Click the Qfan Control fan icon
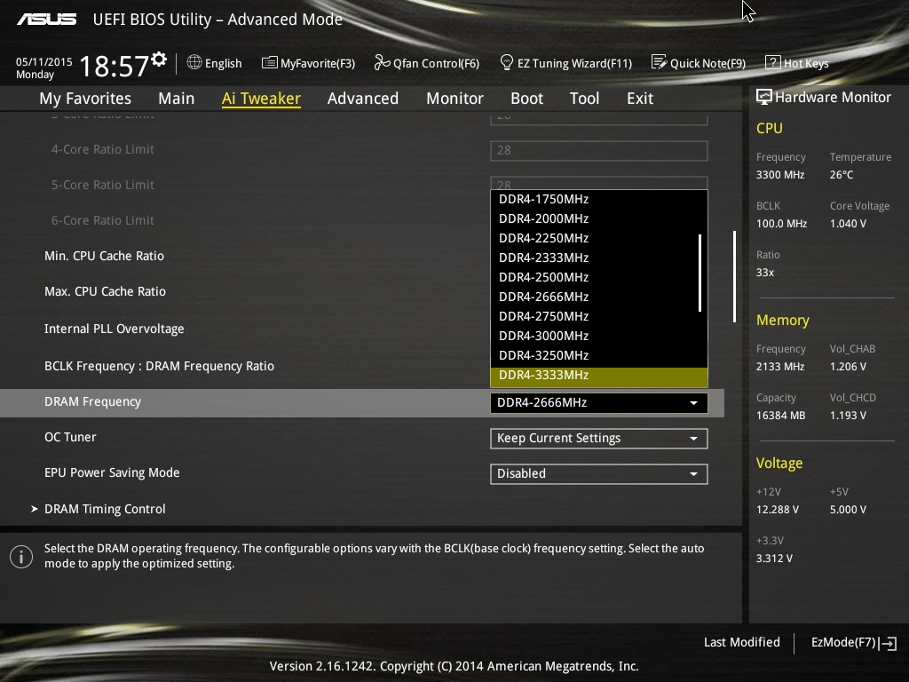This screenshot has width=909, height=682. coord(382,62)
